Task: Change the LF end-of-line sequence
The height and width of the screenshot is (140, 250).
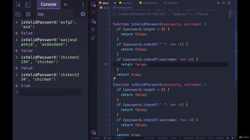Action: (180, 138)
